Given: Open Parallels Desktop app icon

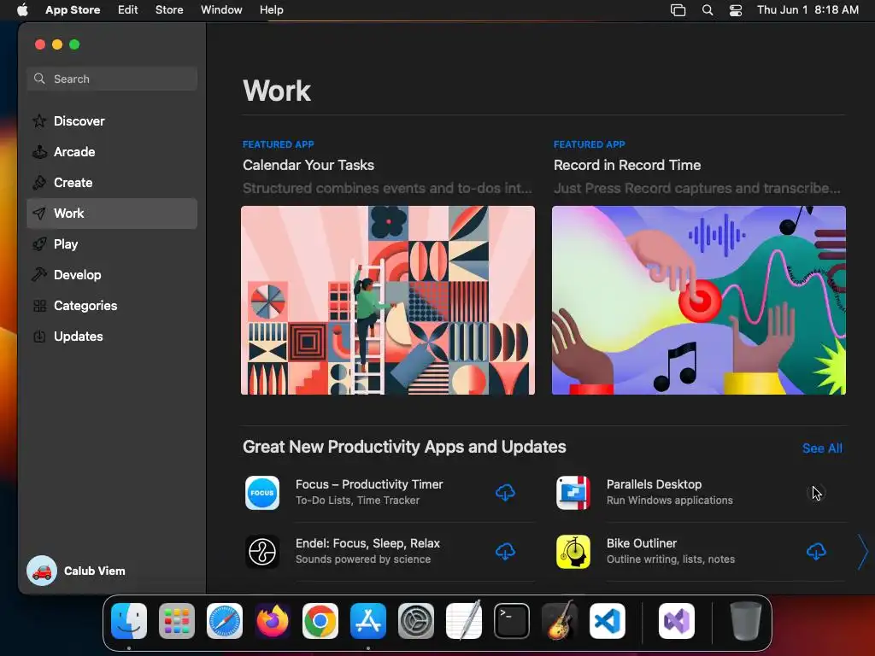Looking at the screenshot, I should point(573,493).
